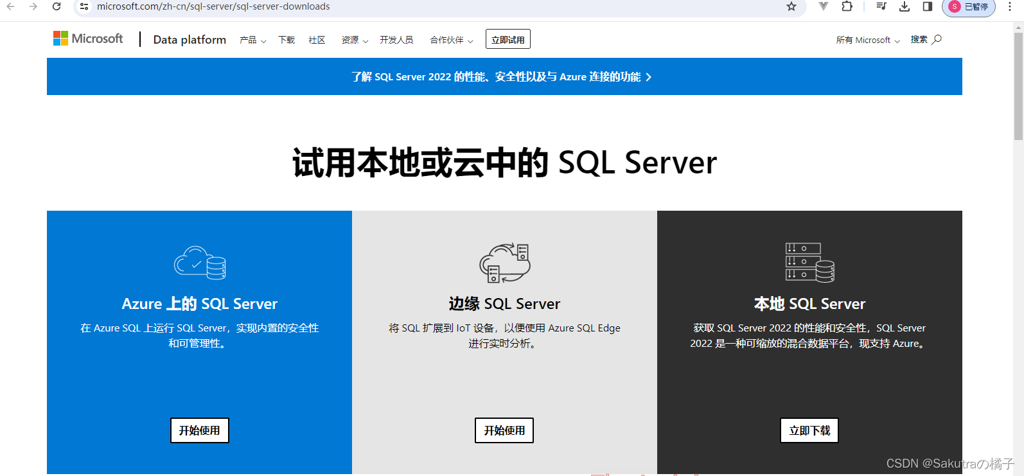Click the on-premises server rack icon

(809, 262)
